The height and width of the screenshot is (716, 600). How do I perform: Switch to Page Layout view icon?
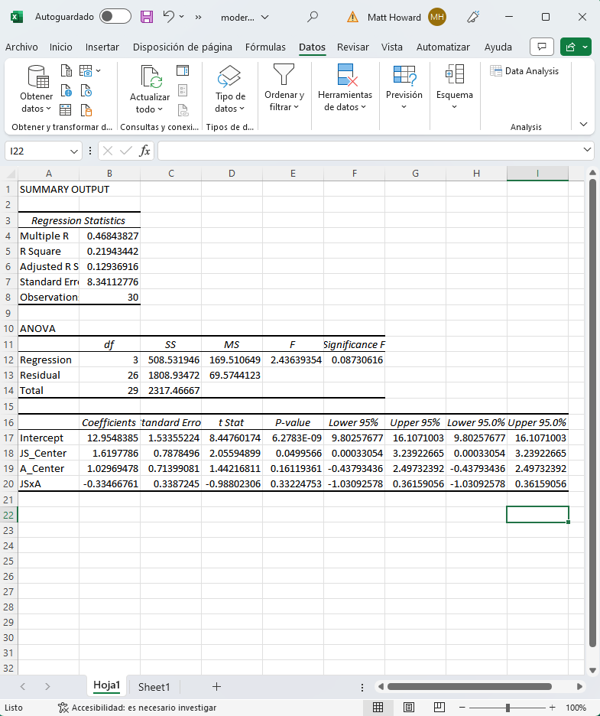click(409, 708)
